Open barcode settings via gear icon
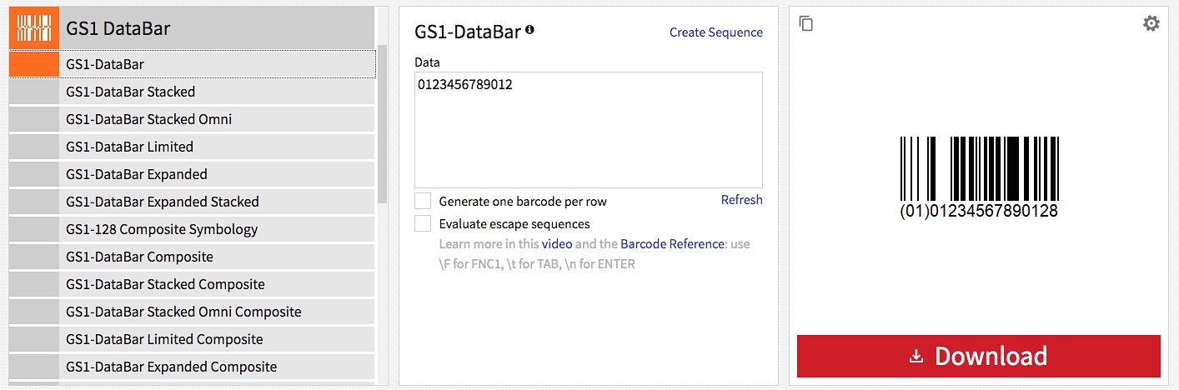The width and height of the screenshot is (1179, 390). [x=1151, y=23]
